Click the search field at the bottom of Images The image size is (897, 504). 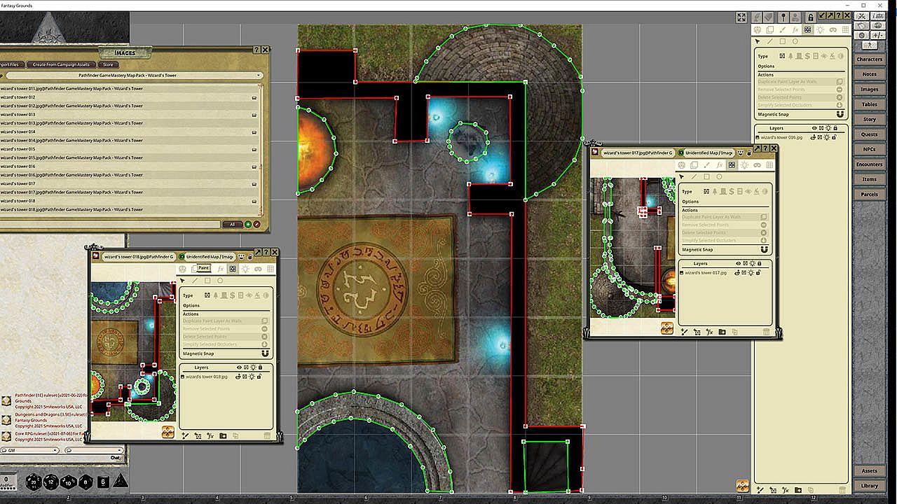(x=110, y=225)
